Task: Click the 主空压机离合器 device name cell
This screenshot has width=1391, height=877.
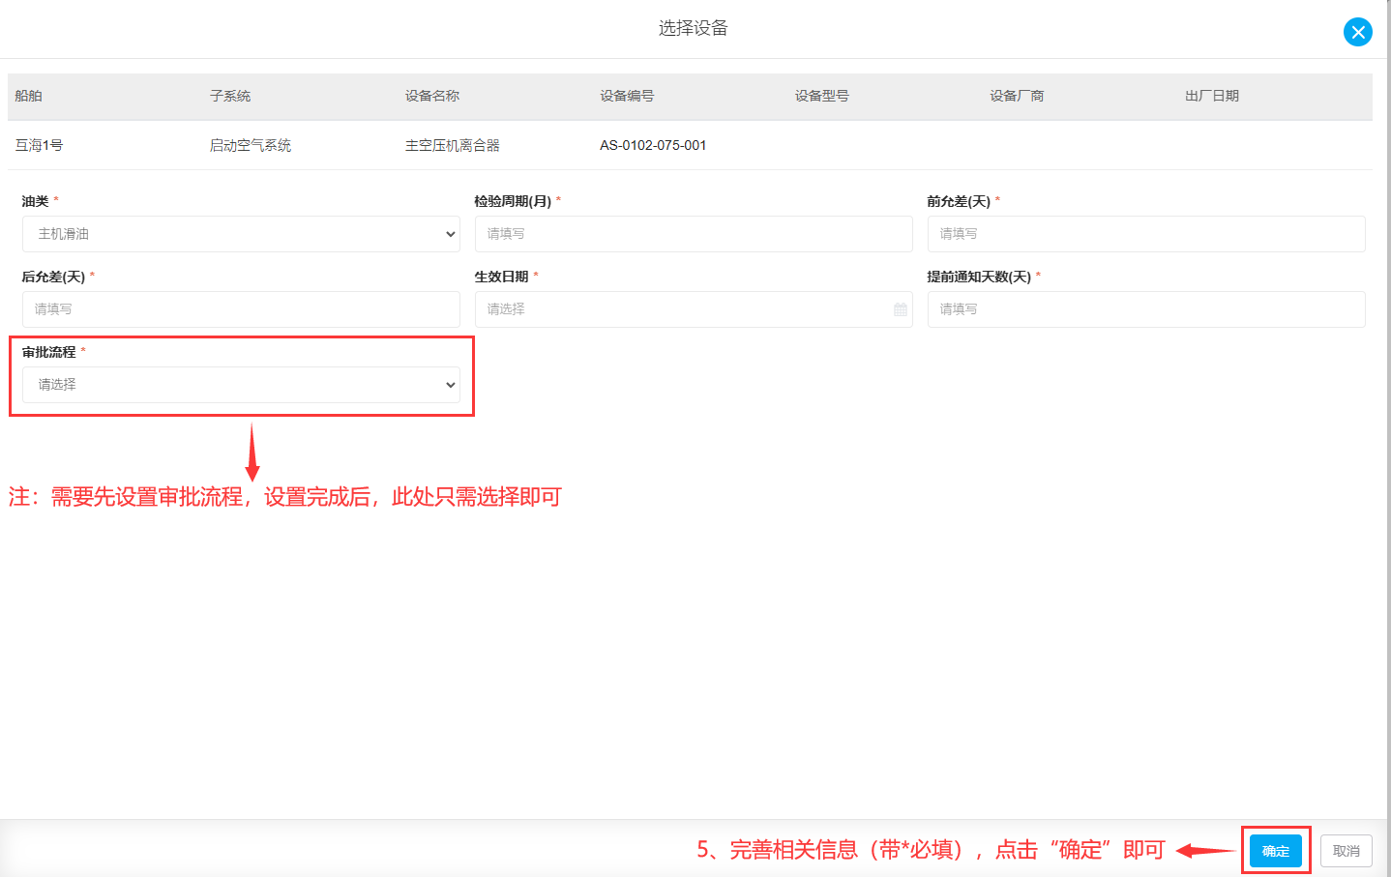Action: pos(453,145)
